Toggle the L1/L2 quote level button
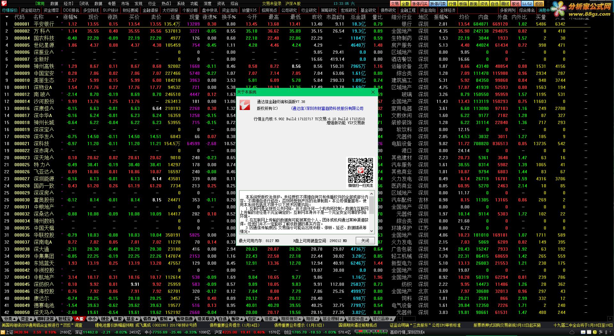 pyautogui.click(x=527, y=4)
